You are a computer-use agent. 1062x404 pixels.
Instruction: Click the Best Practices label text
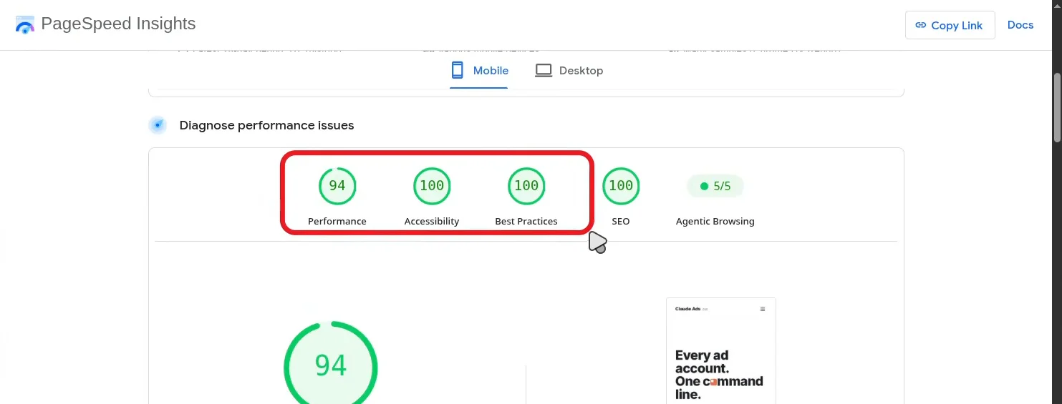pos(526,222)
